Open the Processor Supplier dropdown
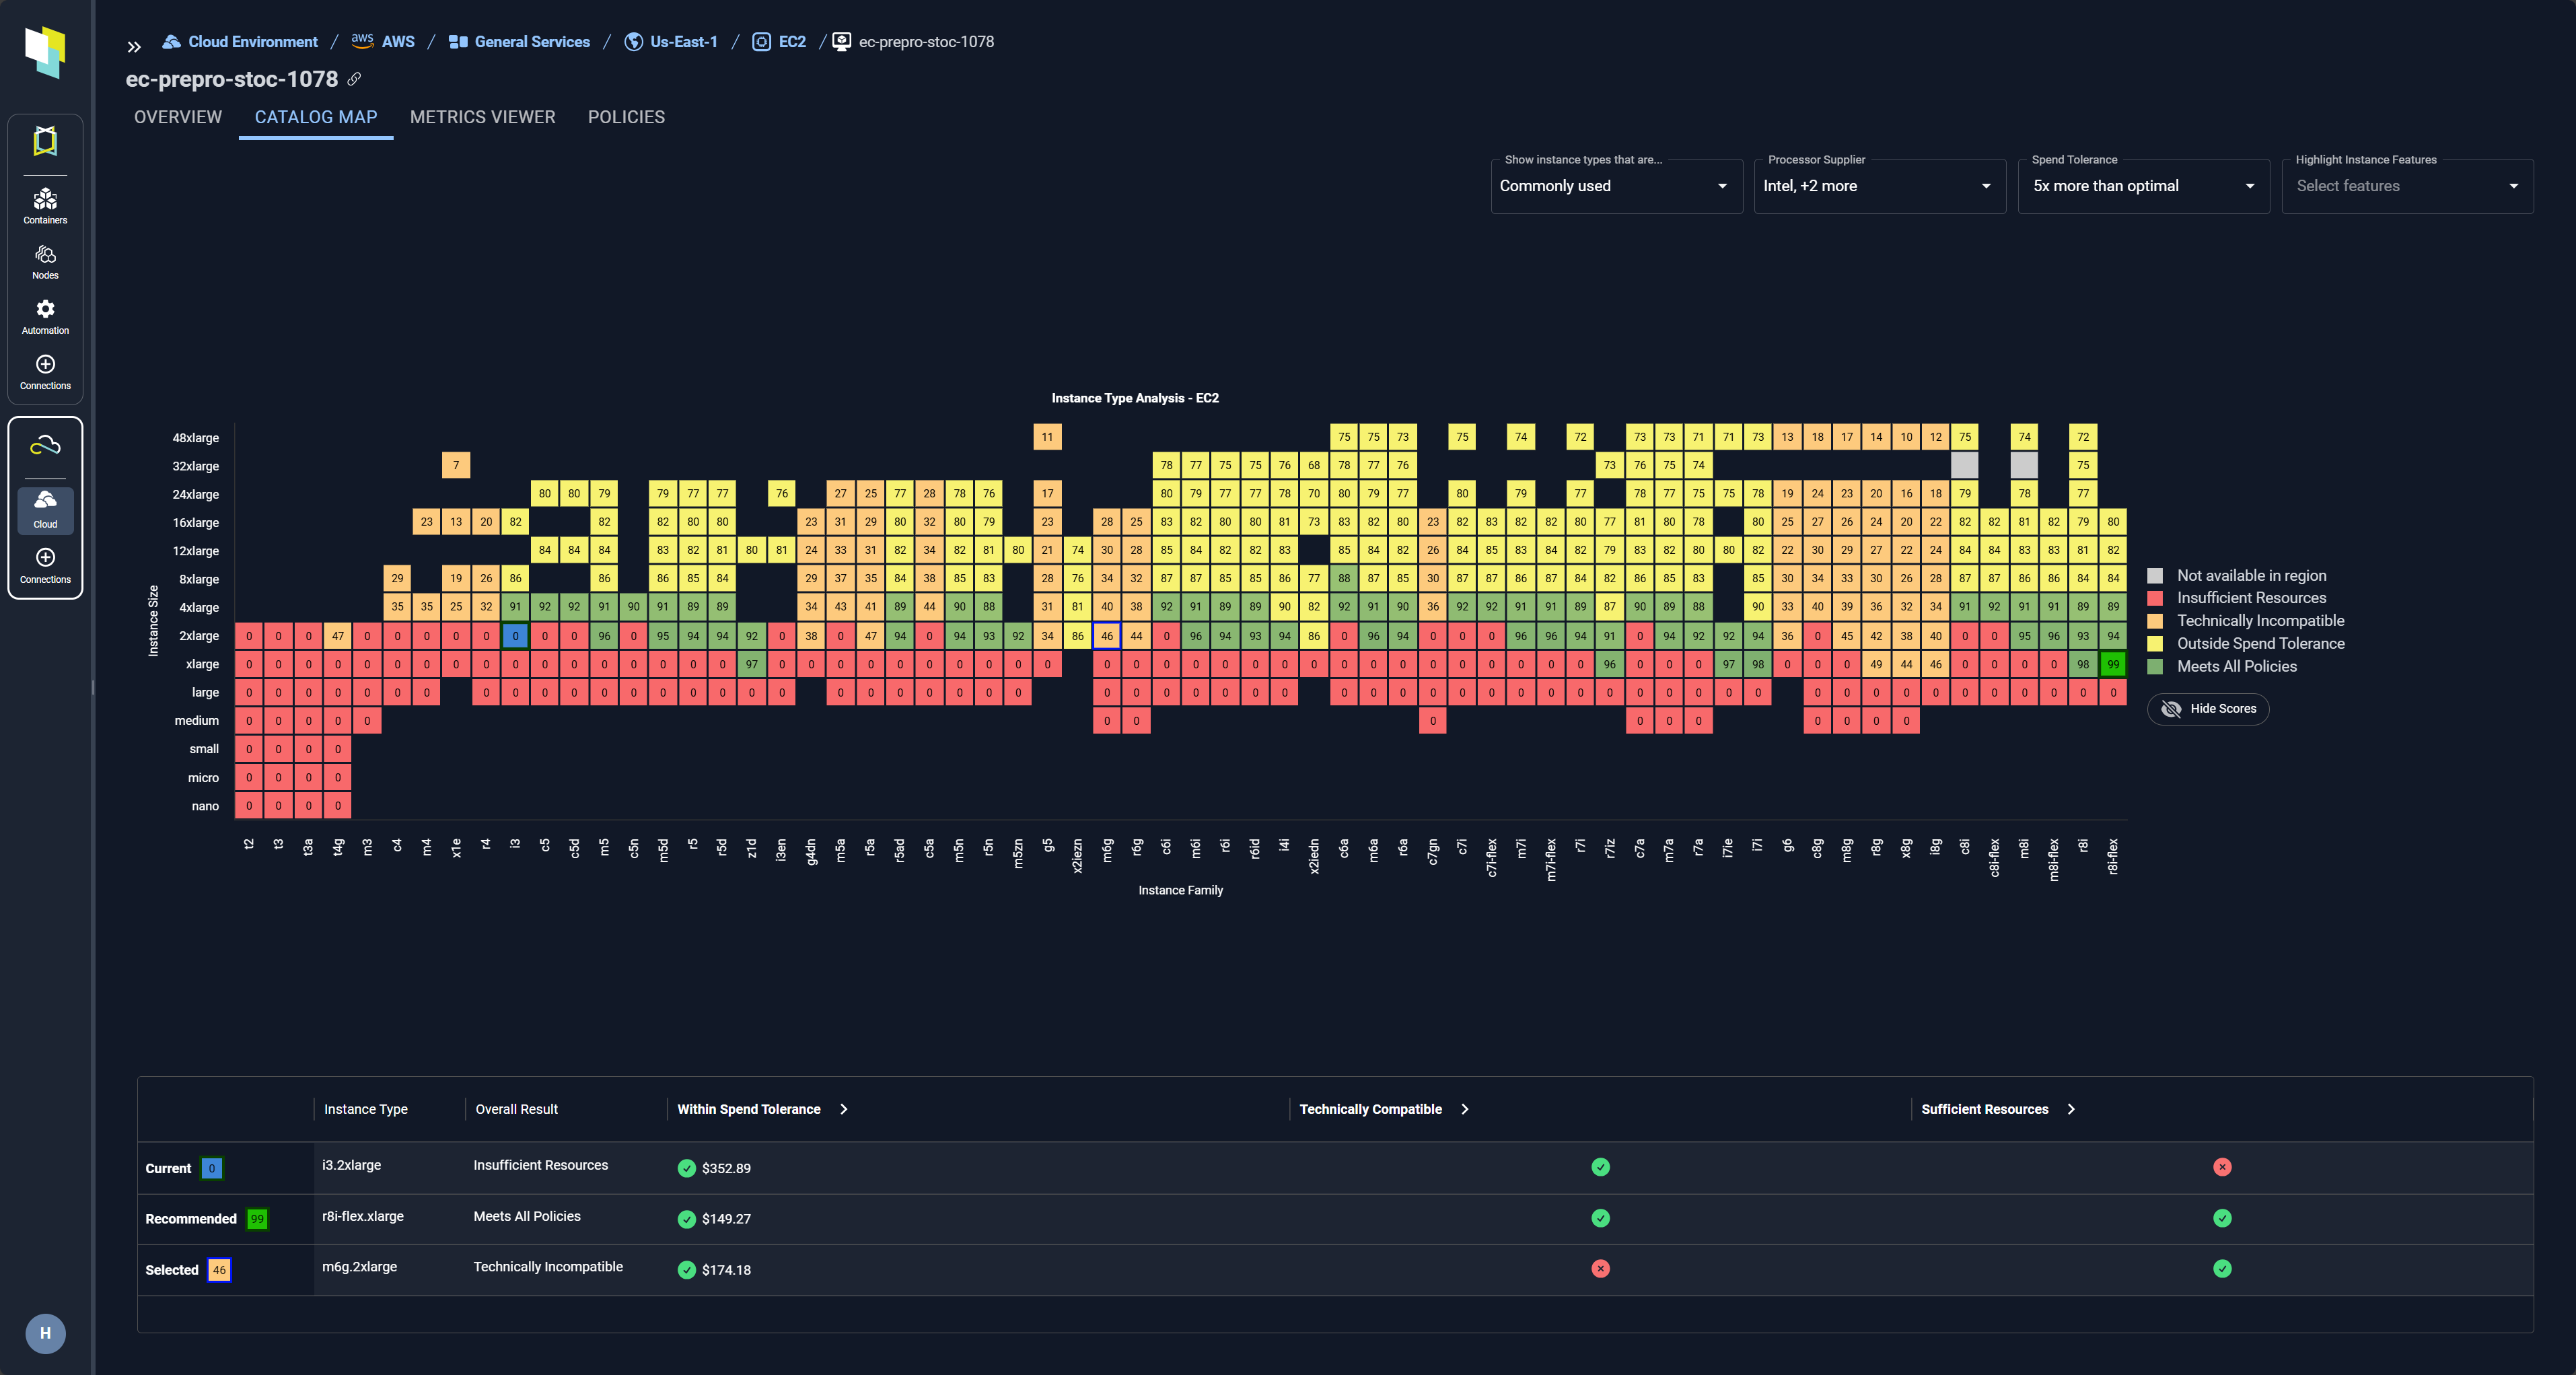Viewport: 2576px width, 1375px height. (x=1879, y=186)
